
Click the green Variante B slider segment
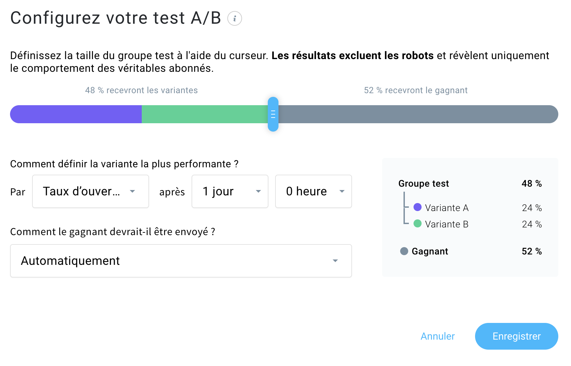point(205,114)
